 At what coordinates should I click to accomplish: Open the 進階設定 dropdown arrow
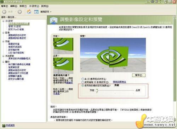tap(51, 12)
